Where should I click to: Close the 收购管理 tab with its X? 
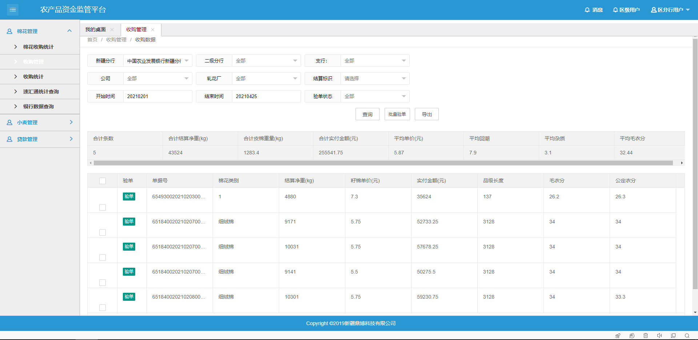tap(153, 30)
